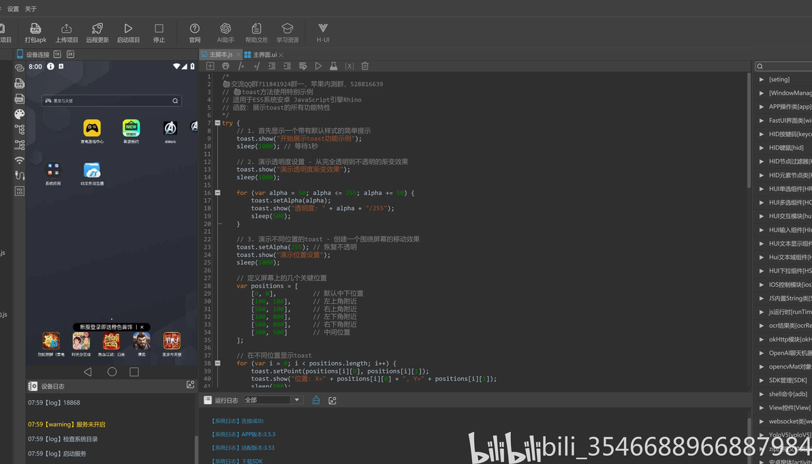Stop the running script with 停止
Viewport: 812px width, 464px height.
pyautogui.click(x=159, y=33)
